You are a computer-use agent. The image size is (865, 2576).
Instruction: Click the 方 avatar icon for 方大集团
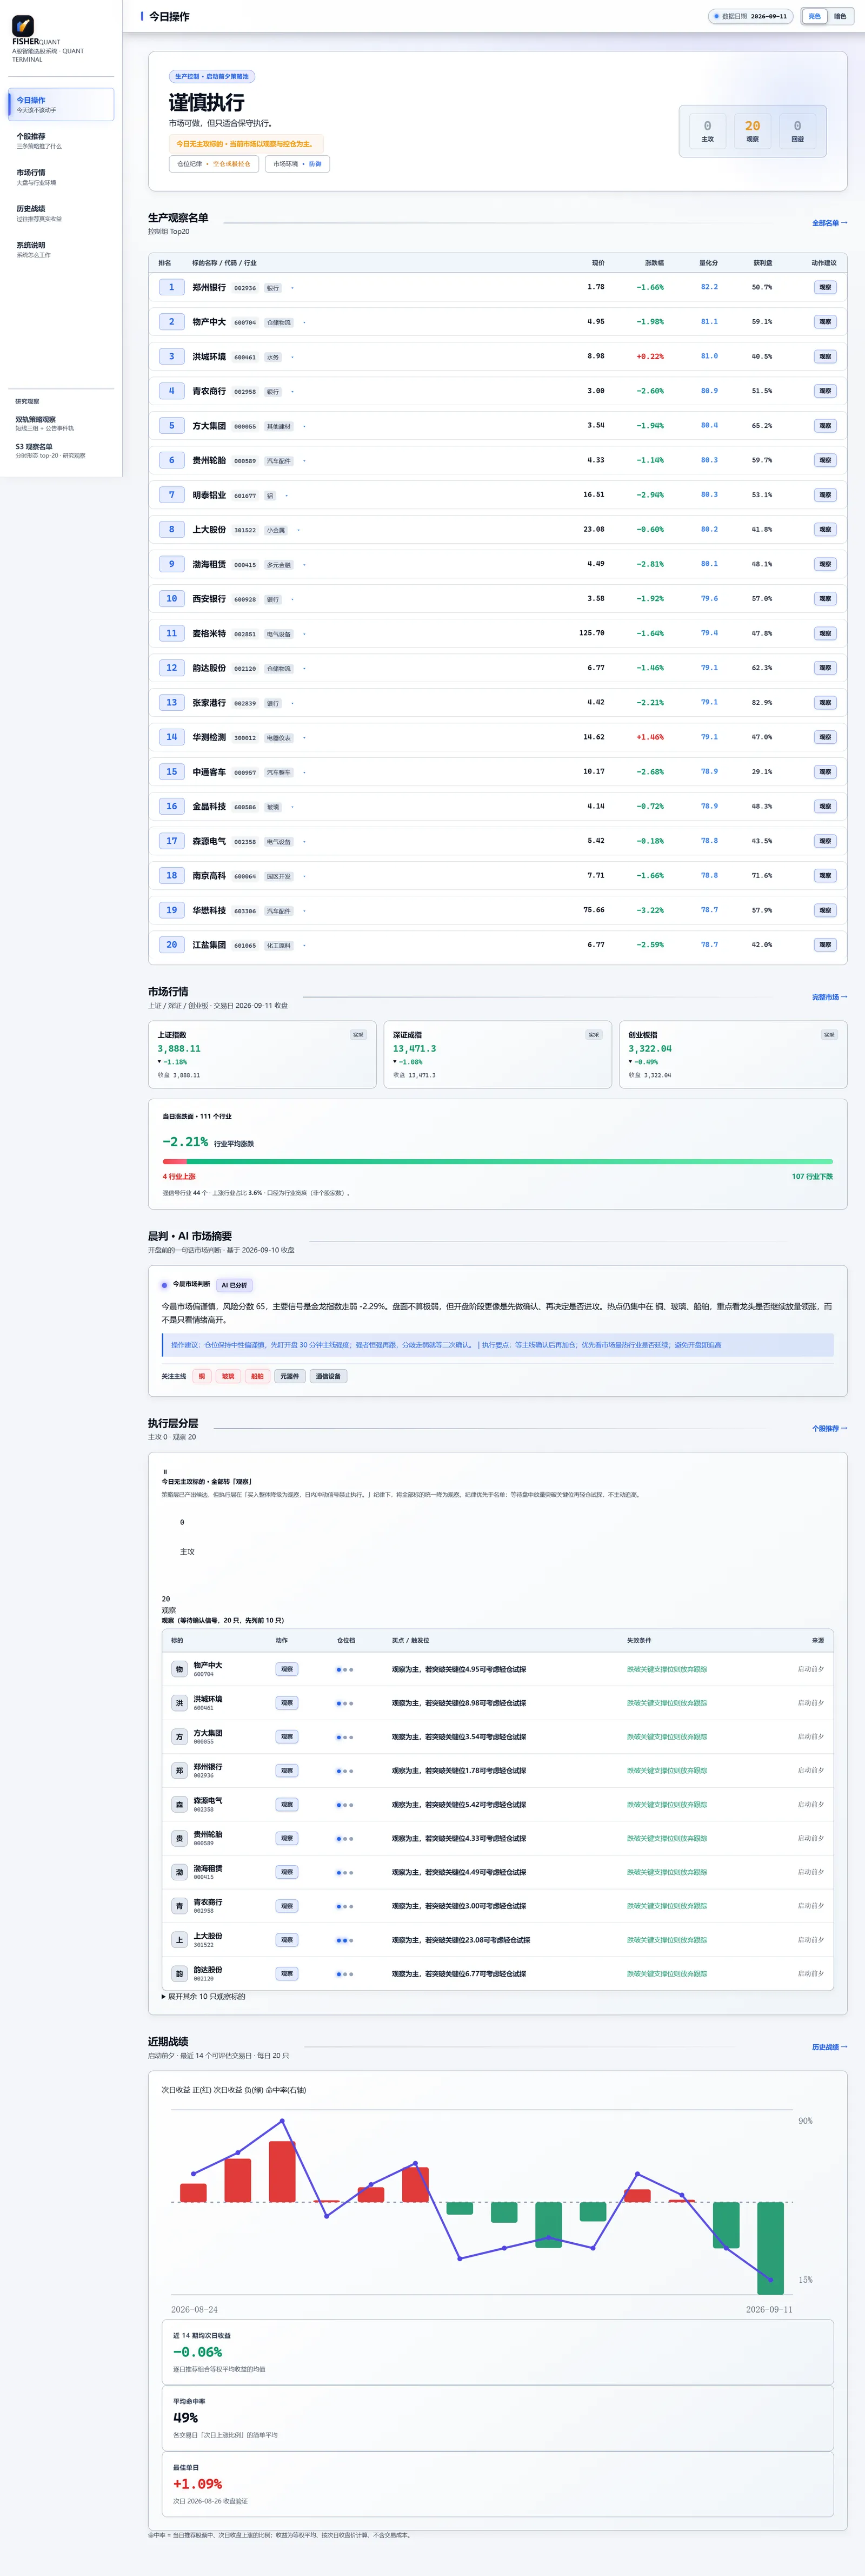[180, 1737]
